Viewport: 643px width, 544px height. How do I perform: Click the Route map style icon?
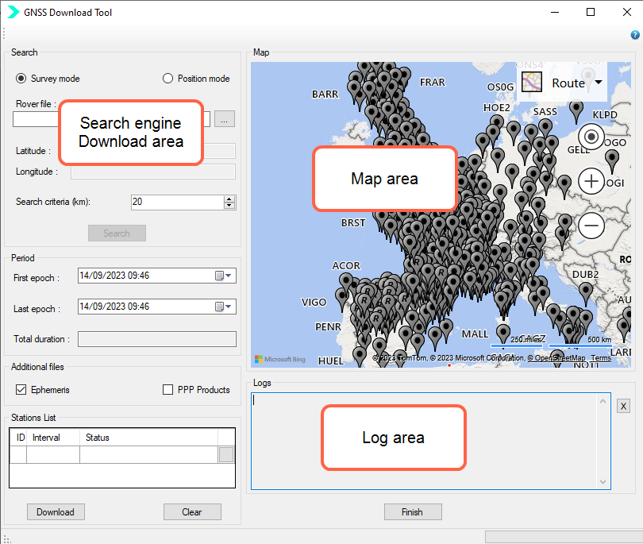[532, 83]
